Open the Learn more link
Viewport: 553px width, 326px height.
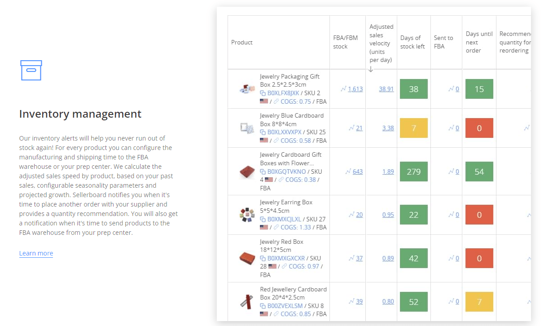point(36,253)
